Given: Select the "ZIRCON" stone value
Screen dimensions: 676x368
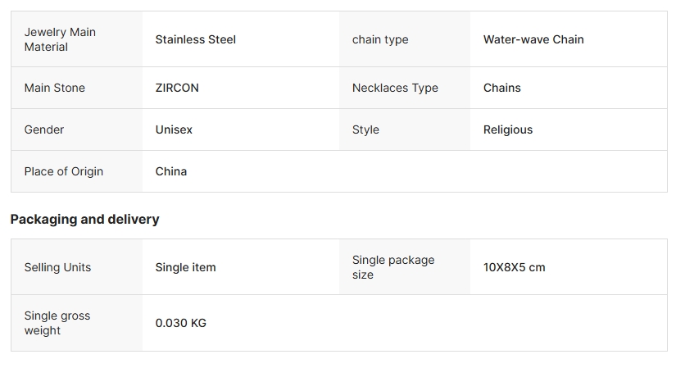Looking at the screenshot, I should tap(177, 88).
